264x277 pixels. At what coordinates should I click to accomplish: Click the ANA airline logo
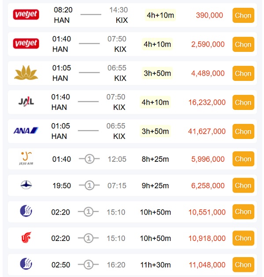(x=26, y=131)
